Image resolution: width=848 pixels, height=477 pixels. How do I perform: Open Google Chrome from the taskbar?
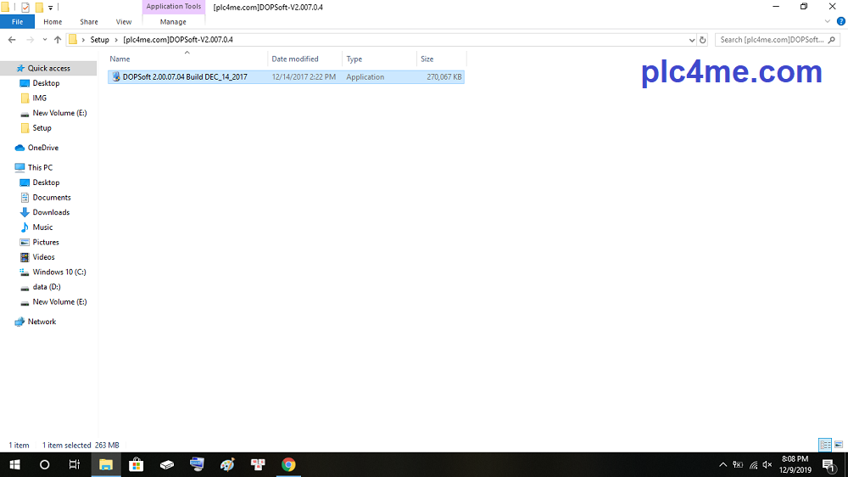(288, 464)
